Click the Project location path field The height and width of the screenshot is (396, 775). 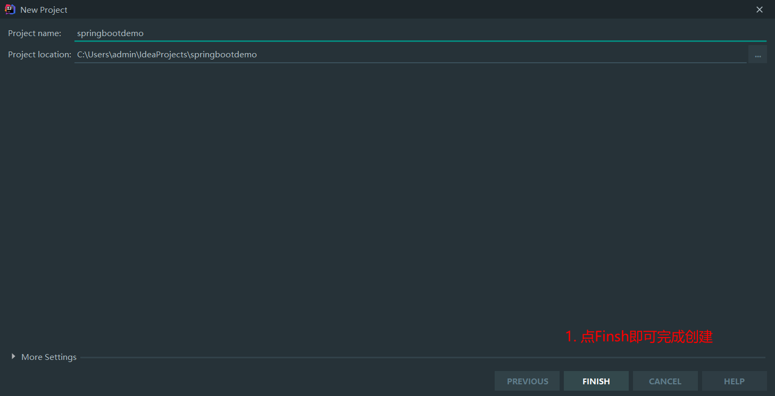point(410,54)
